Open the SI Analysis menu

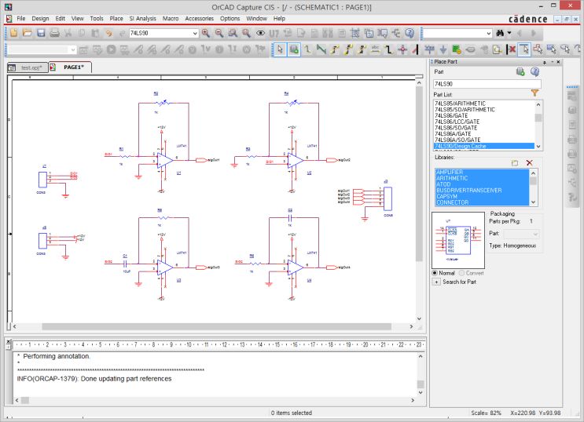pyautogui.click(x=142, y=18)
